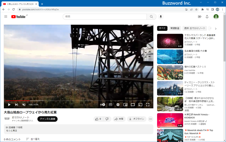Click the install app icon in address bar
This screenshot has height=142, width=226.
pyautogui.click(x=186, y=10)
